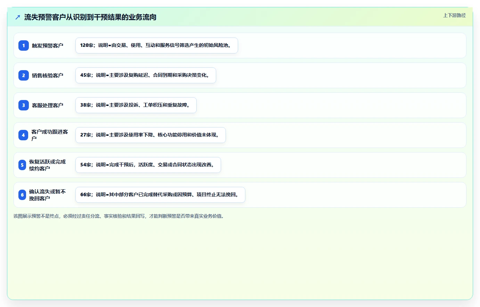The height and width of the screenshot is (307, 480).
Task: Click the 45家 description box
Action: pos(146,75)
